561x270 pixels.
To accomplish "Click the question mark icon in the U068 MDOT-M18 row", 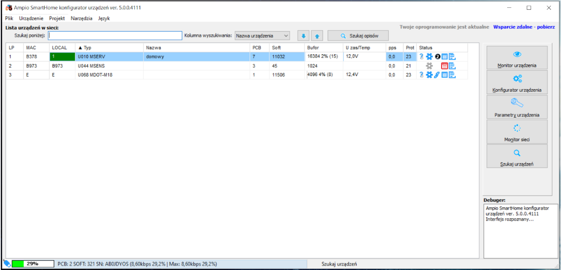I will 421,75.
